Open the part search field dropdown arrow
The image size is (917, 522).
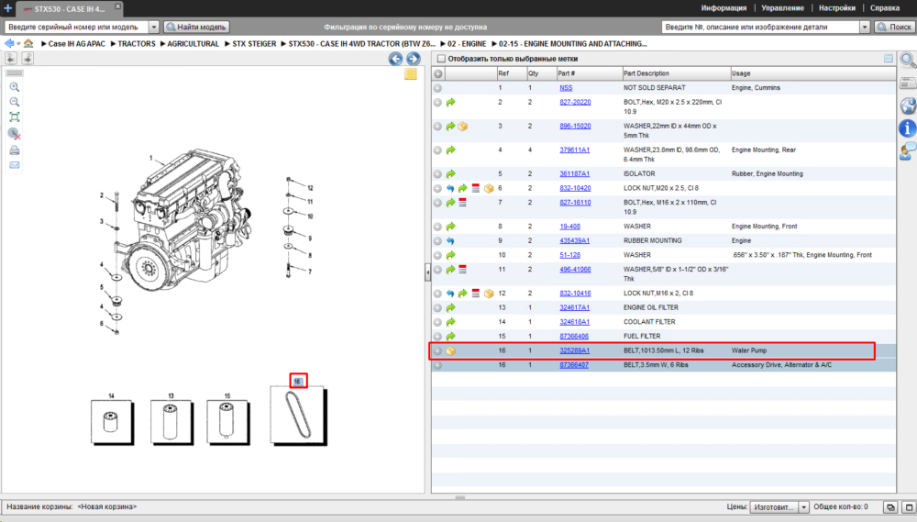pos(865,27)
